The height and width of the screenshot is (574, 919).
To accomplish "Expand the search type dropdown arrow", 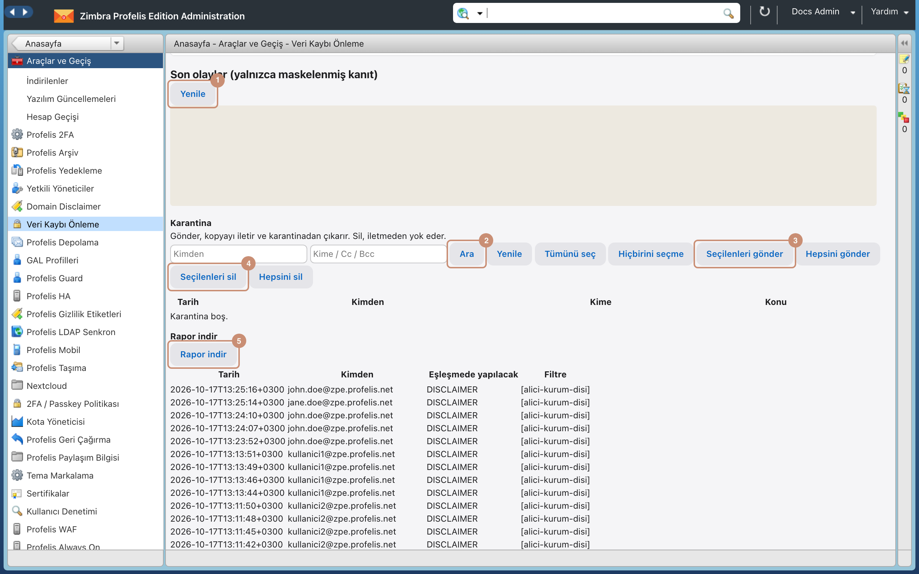I will (480, 14).
